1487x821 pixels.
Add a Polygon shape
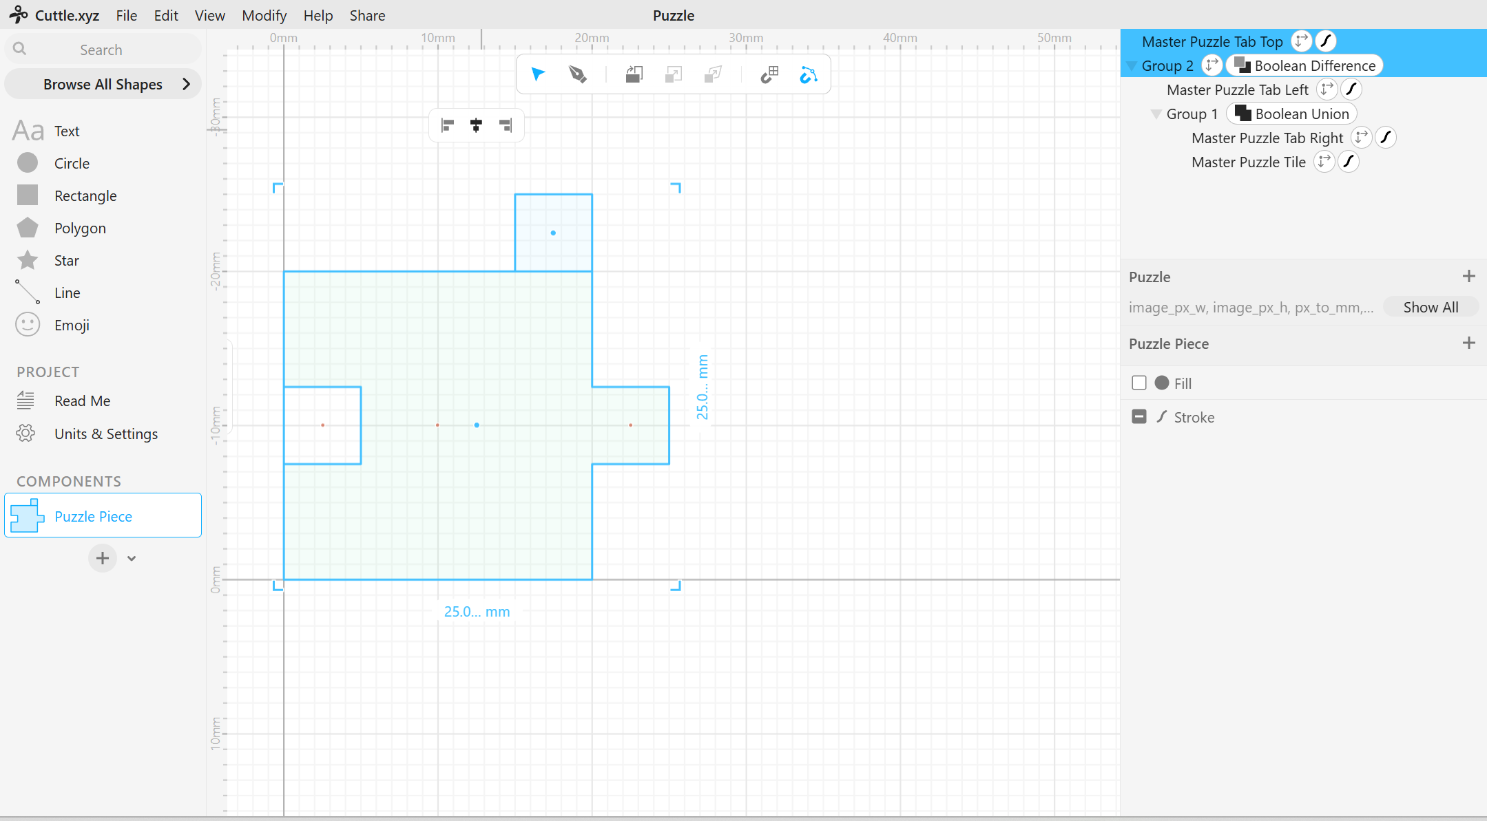tap(61, 228)
